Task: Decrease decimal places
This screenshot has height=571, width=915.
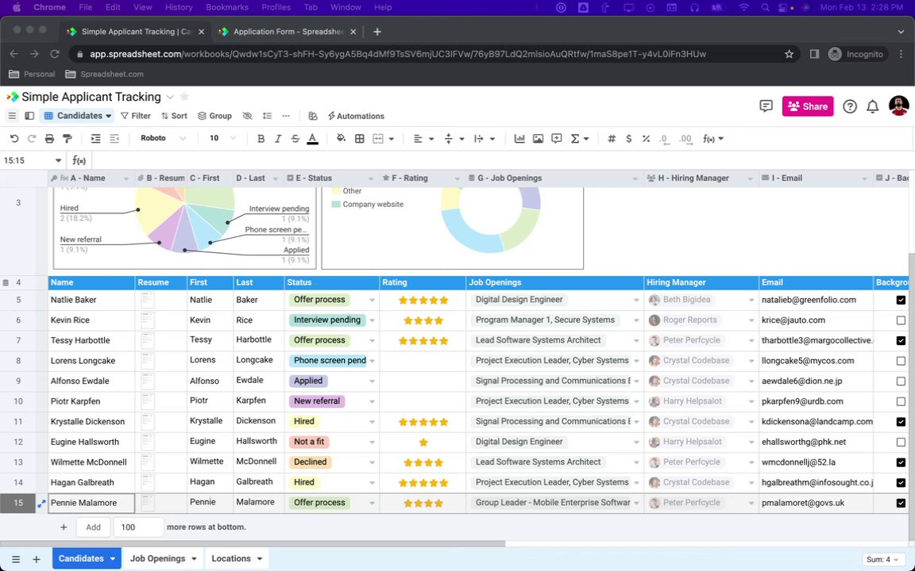Action: [x=664, y=139]
